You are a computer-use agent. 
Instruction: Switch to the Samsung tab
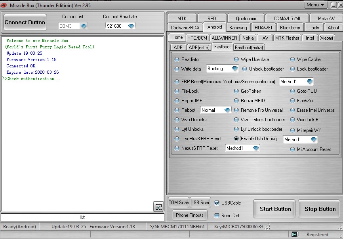238,28
